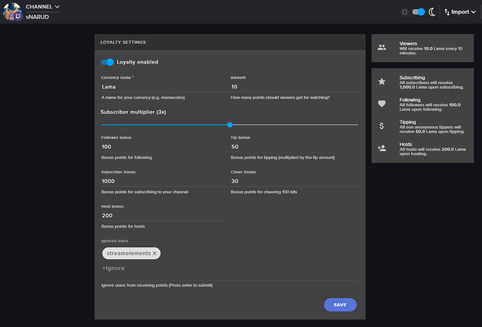Click the moon dark-mode icon
The image size is (482, 327).
tap(432, 12)
